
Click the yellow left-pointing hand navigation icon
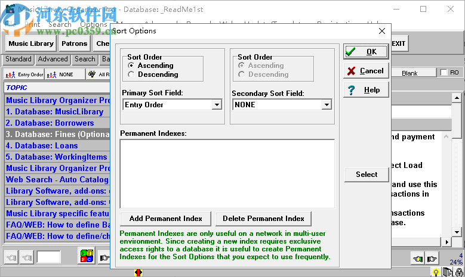[418, 259]
